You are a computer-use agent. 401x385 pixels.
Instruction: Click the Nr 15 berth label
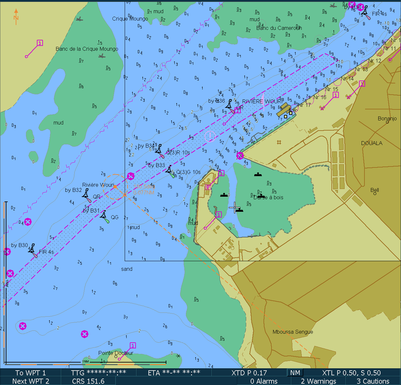tap(332, 89)
